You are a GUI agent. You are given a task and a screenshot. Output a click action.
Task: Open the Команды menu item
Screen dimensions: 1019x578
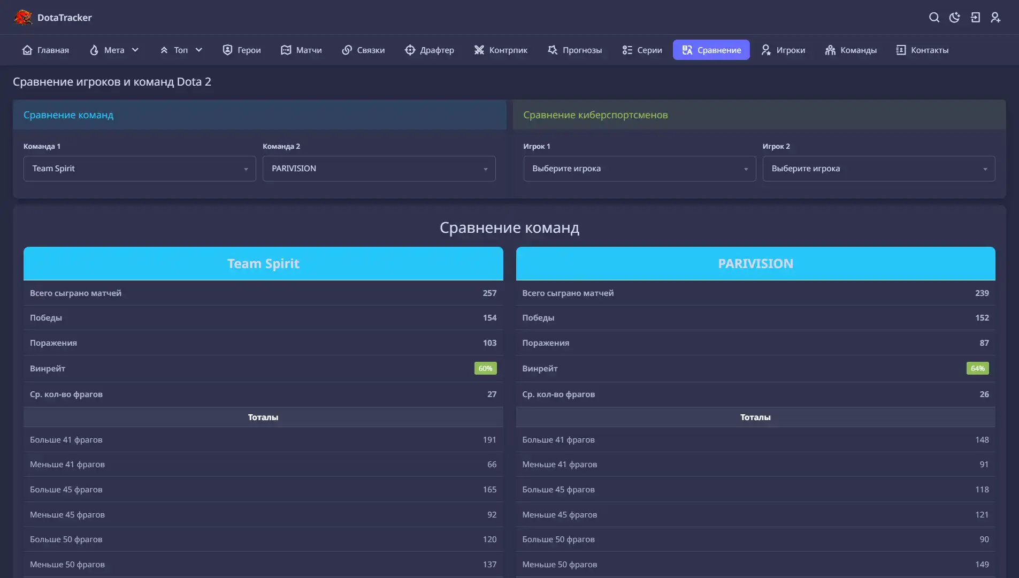tap(851, 50)
